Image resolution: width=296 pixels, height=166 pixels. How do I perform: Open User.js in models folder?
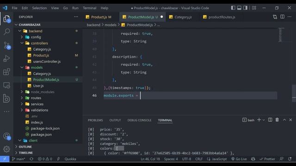point(48,86)
